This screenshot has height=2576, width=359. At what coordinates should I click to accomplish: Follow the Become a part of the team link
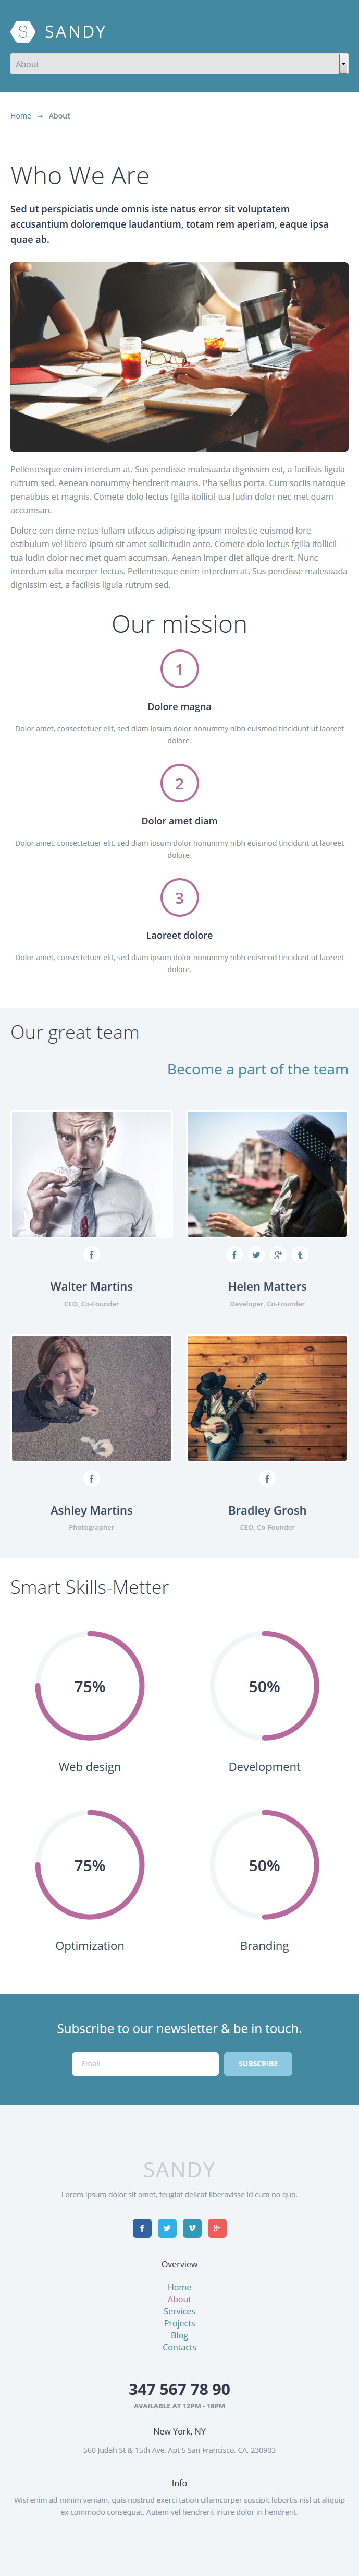258,1069
